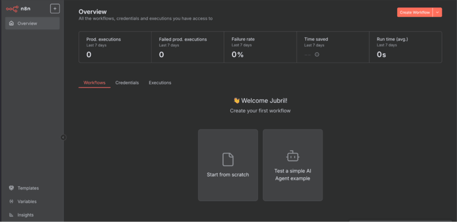Switch to the Credentials tab
Image resolution: width=457 pixels, height=222 pixels.
click(x=127, y=82)
